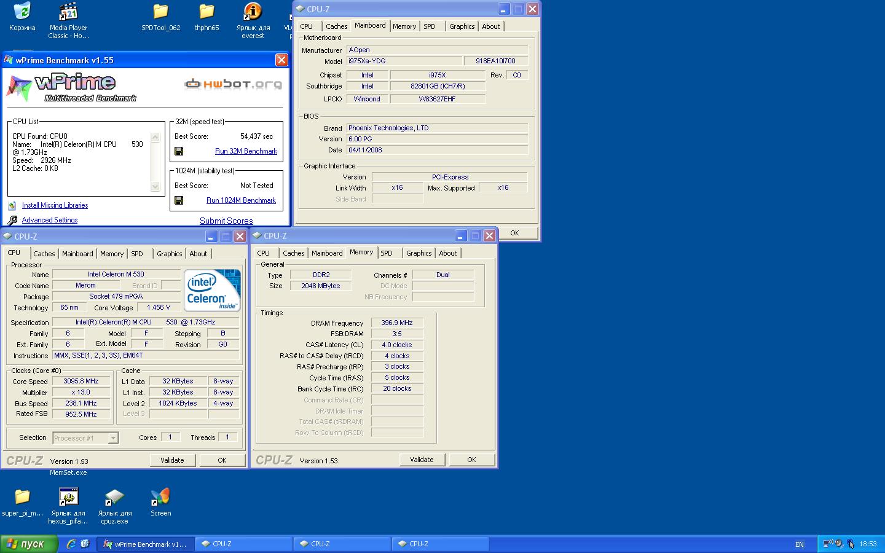Switch to Caches tab in CPU-Z processor window
This screenshot has height=553, width=885.
pyautogui.click(x=44, y=254)
